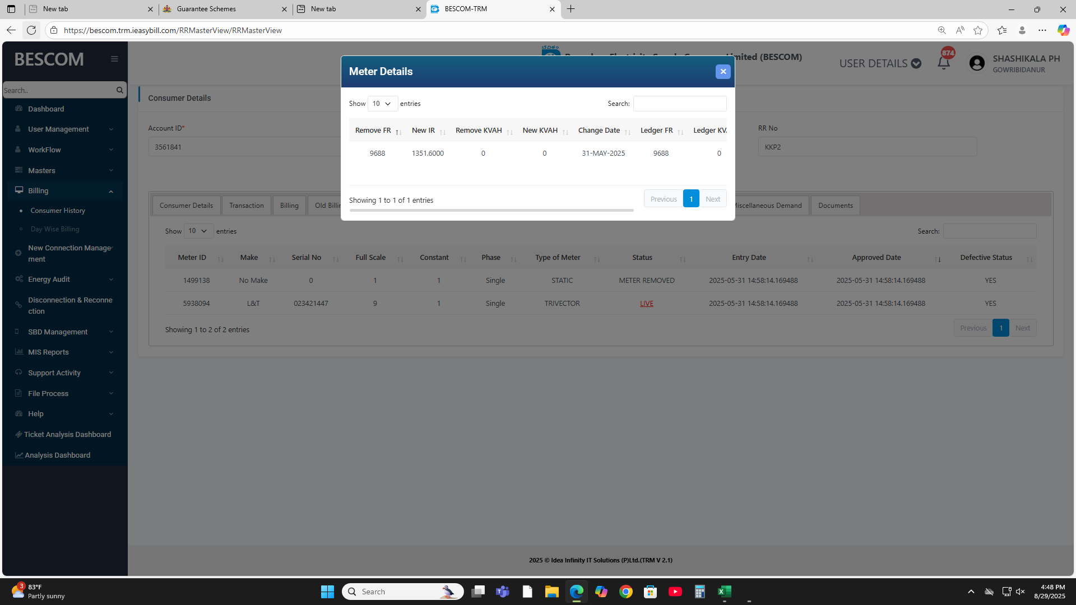Image resolution: width=1076 pixels, height=605 pixels.
Task: Click the LIVE status link
Action: (646, 303)
